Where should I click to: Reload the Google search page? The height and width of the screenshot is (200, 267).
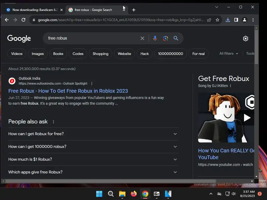23,20
